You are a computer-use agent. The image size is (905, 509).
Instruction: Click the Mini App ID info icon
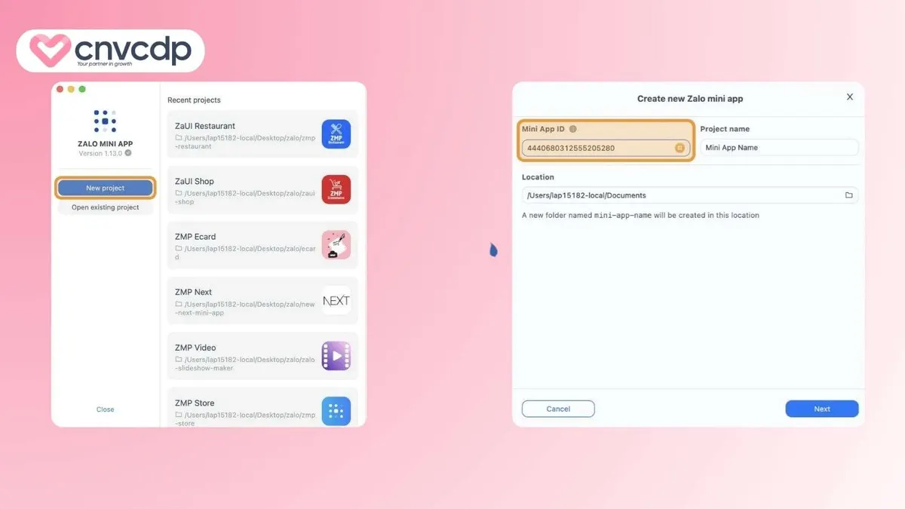[573, 129]
